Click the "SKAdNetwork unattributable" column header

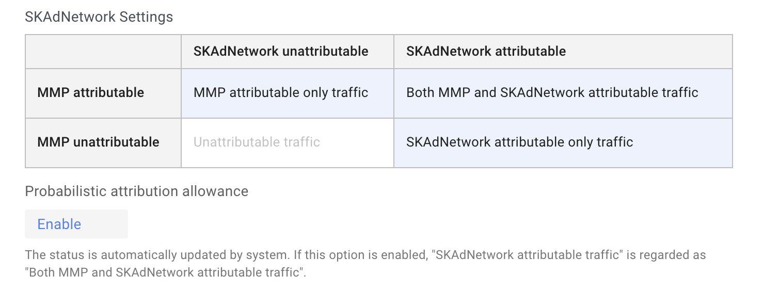[288, 52]
